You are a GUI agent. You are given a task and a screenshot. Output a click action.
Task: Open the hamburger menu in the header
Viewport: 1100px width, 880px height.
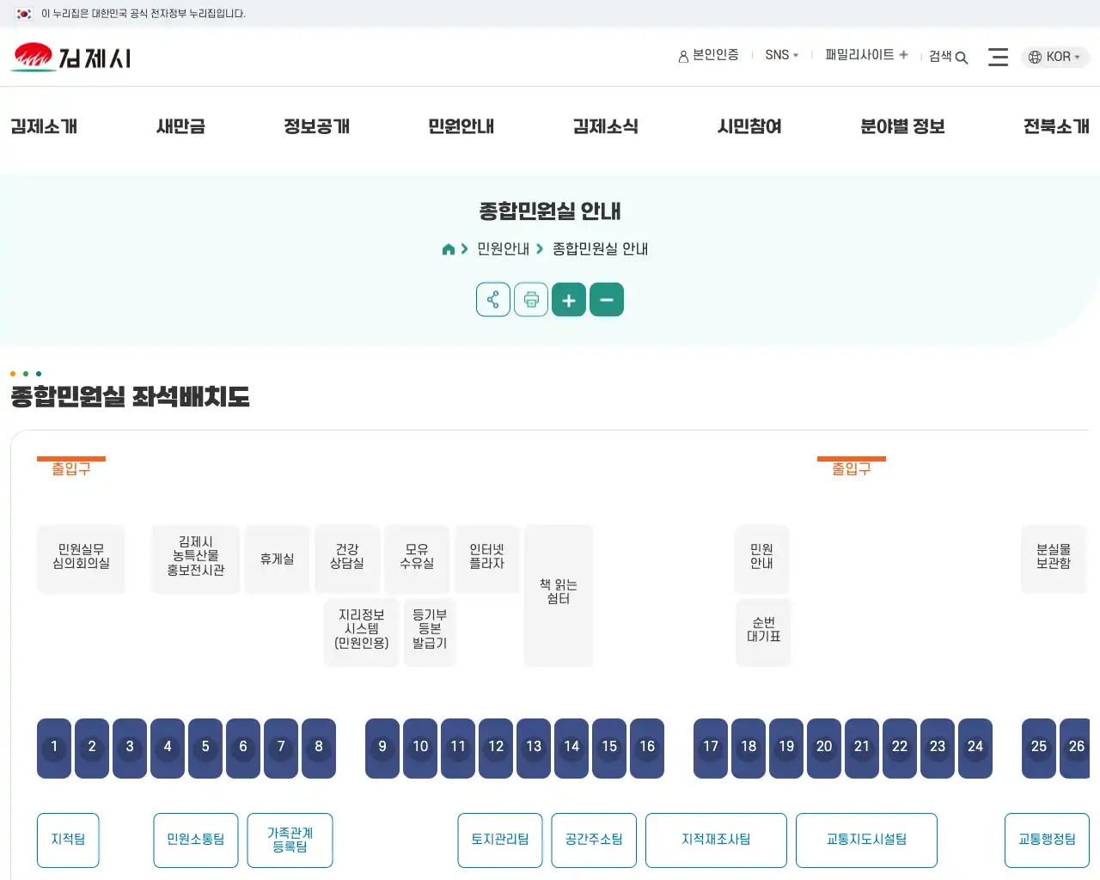(998, 57)
